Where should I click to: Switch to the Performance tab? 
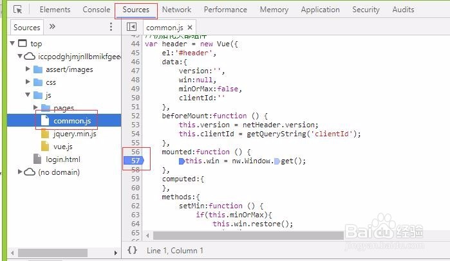tap(225, 10)
